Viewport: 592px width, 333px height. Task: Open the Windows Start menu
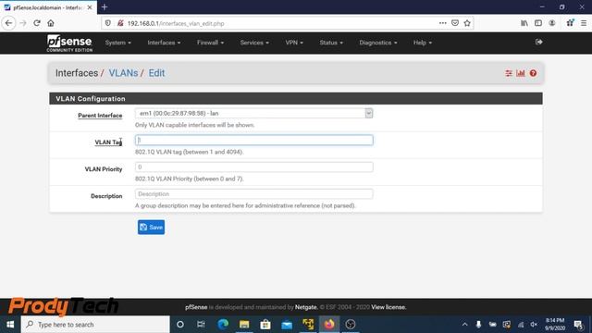pyautogui.click(x=10, y=325)
